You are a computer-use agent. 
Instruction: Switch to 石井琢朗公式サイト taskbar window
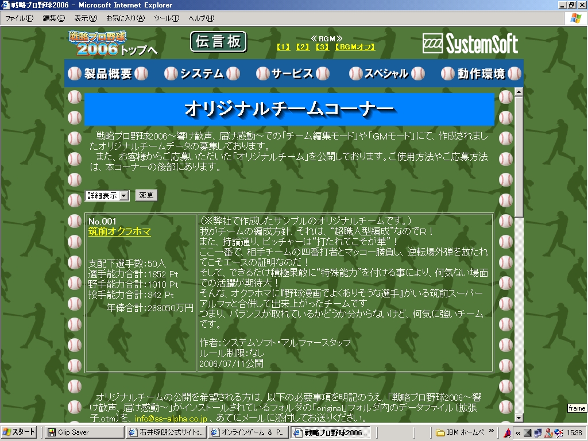167,432
